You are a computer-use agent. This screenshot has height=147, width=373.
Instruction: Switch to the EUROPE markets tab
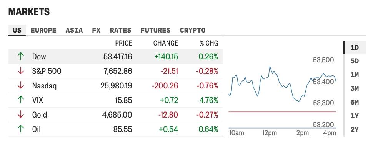(43, 30)
